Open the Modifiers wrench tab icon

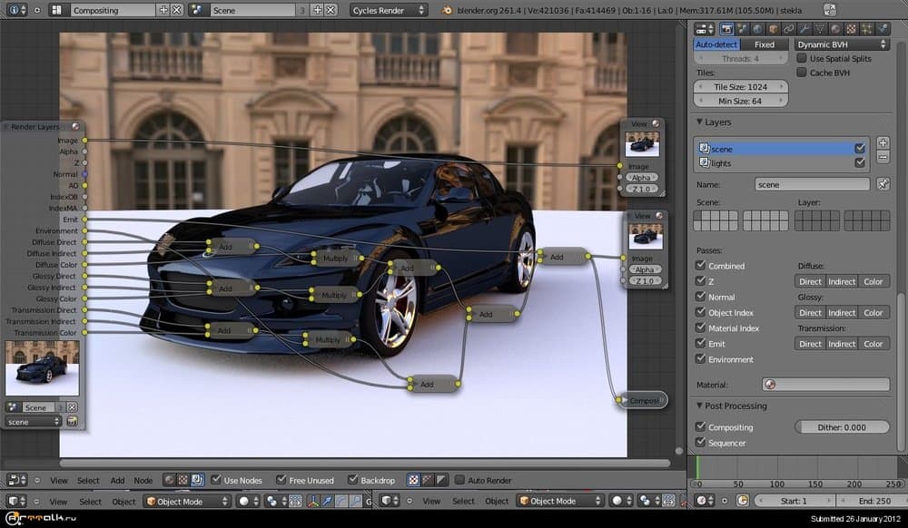[802, 28]
